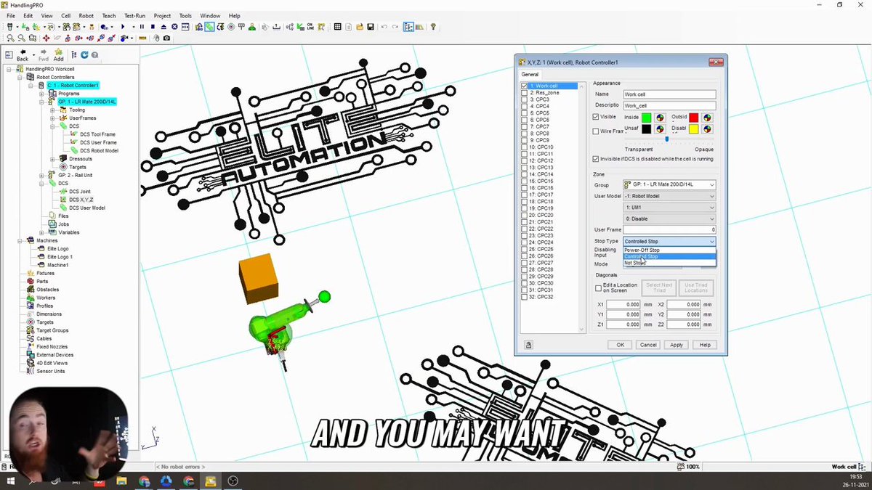
Task: Click the Apply button in dialog
Action: coord(677,345)
